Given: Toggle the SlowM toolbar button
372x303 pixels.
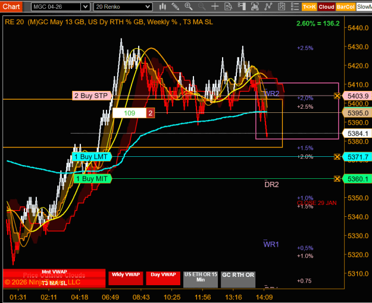Looking at the screenshot, I should click(x=364, y=7).
